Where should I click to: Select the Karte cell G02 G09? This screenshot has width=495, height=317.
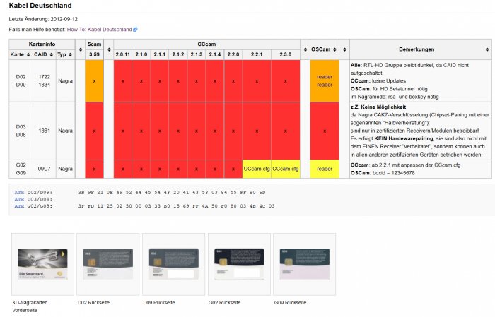point(21,169)
